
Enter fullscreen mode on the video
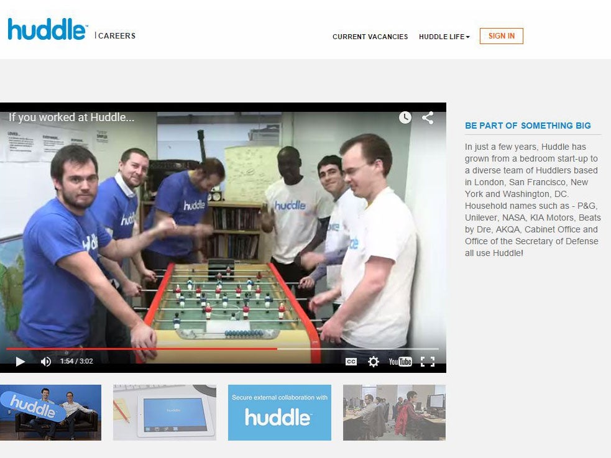(x=428, y=362)
